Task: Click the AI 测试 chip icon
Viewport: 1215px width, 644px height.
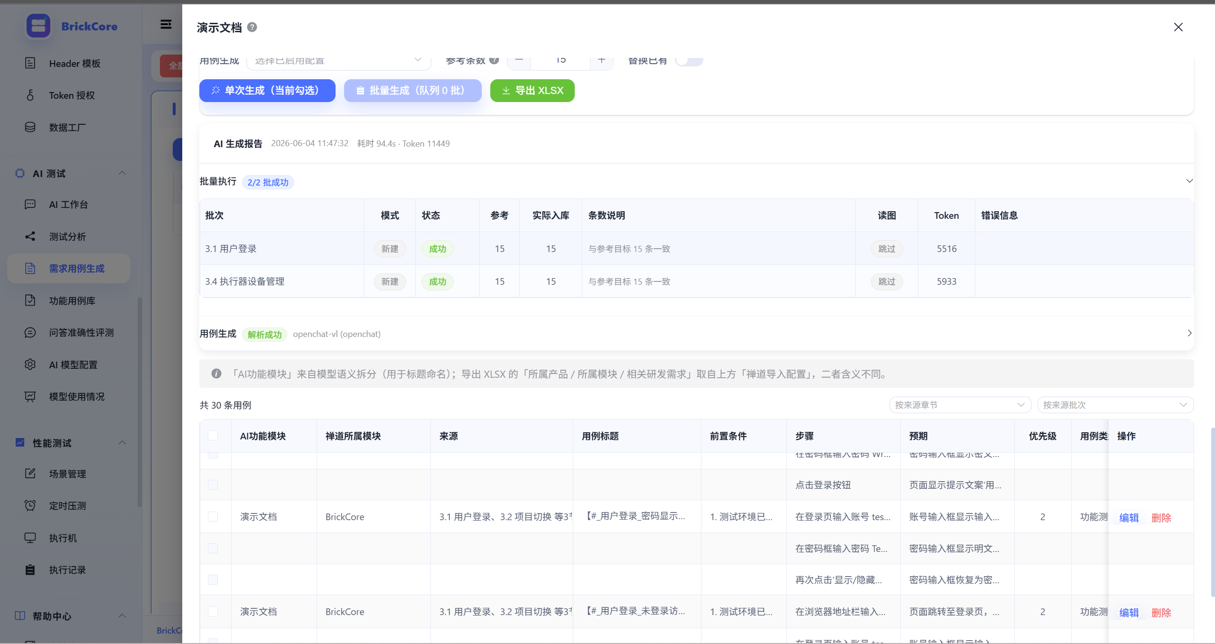Action: [20, 173]
